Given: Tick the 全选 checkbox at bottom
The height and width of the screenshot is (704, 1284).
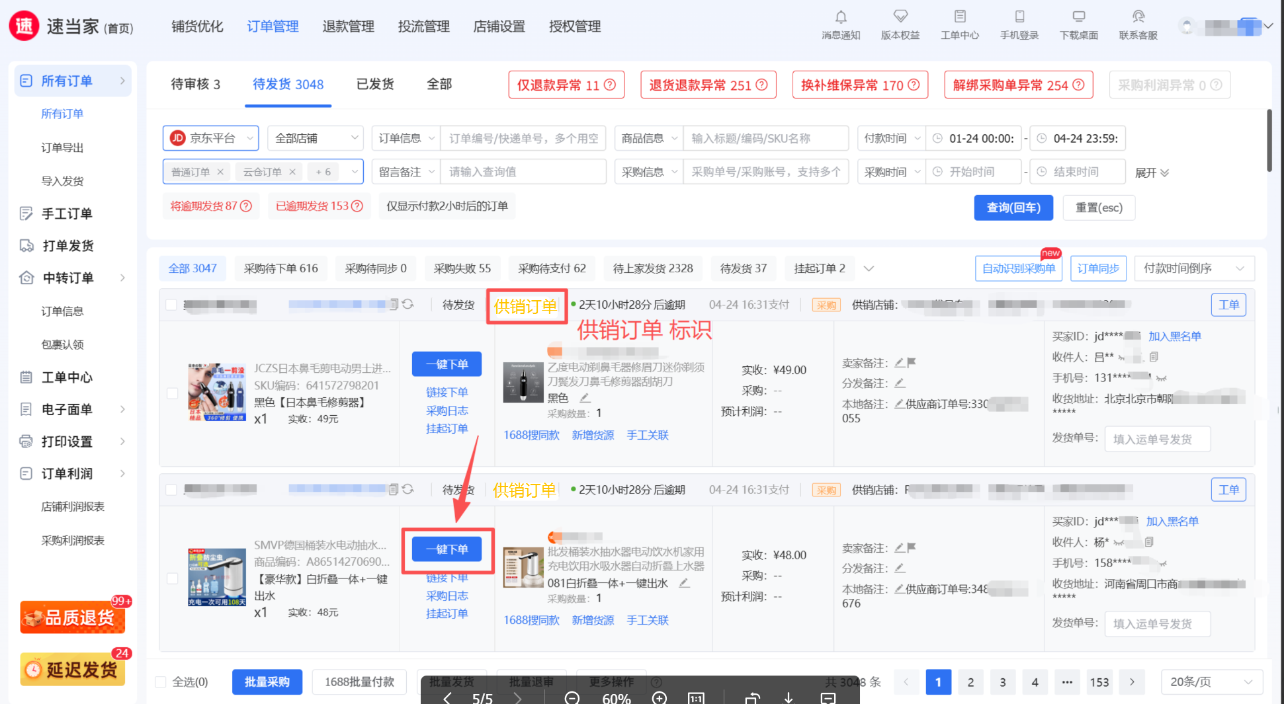Looking at the screenshot, I should click(161, 682).
